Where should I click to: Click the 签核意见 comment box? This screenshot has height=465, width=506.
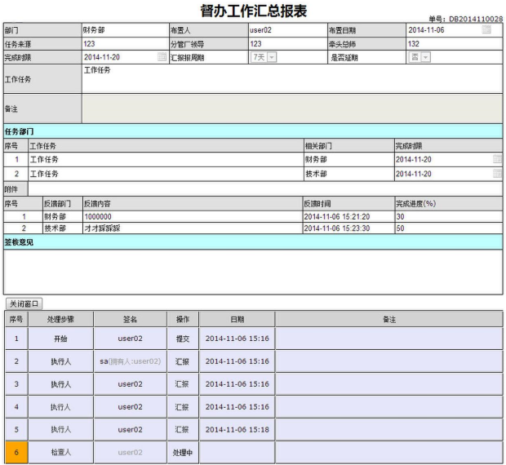click(253, 272)
